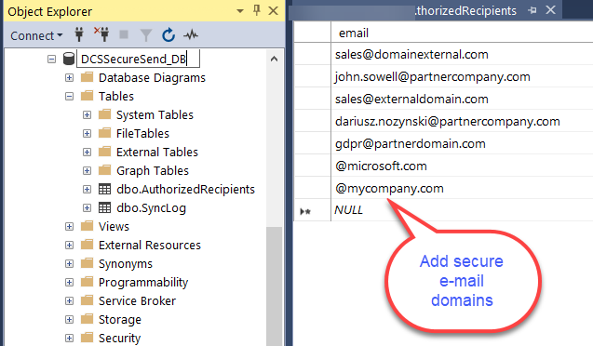Select the thorizedRecipients document tab
The image size is (593, 346).
pyautogui.click(x=465, y=10)
